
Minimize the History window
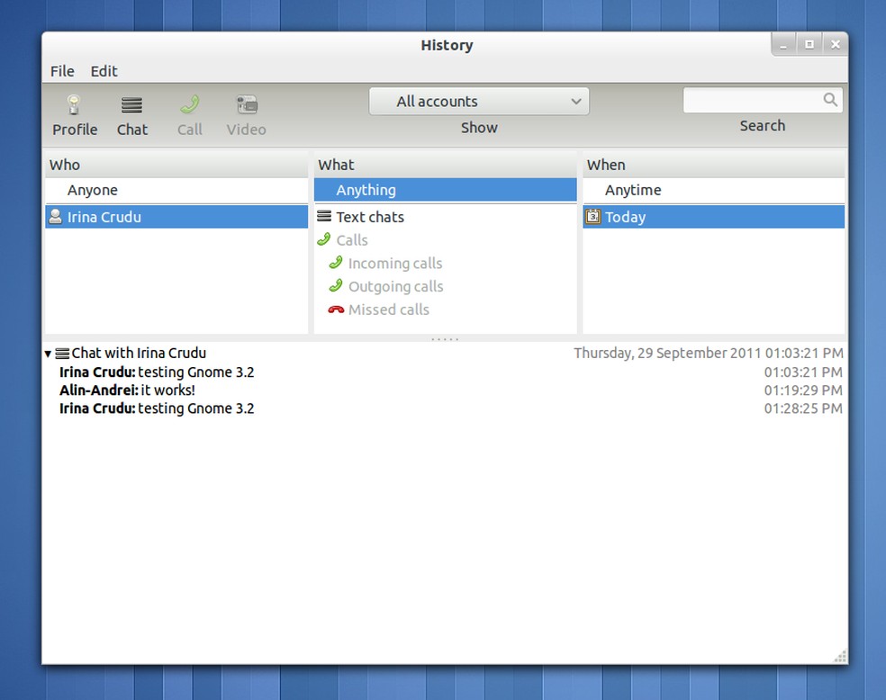pyautogui.click(x=783, y=45)
